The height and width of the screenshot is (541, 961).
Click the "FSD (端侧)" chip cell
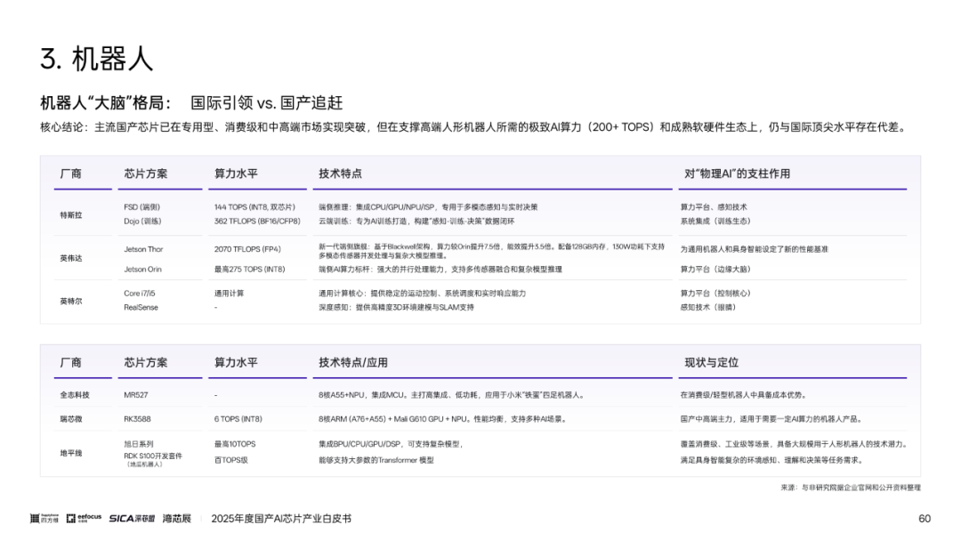141,207
